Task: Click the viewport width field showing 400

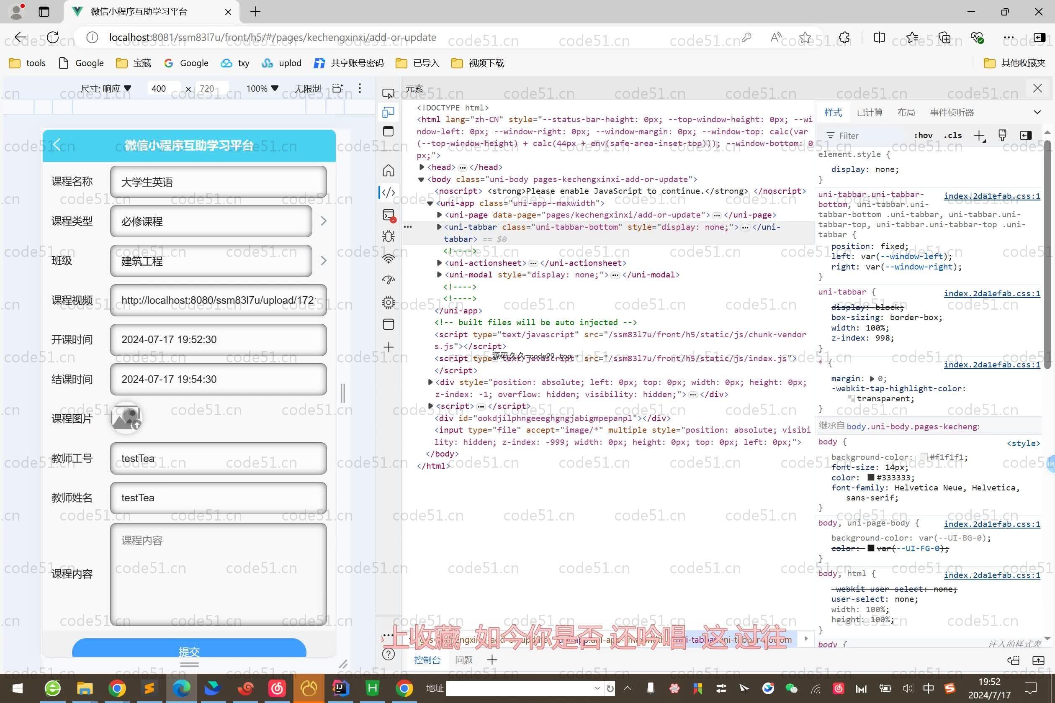Action: point(164,88)
